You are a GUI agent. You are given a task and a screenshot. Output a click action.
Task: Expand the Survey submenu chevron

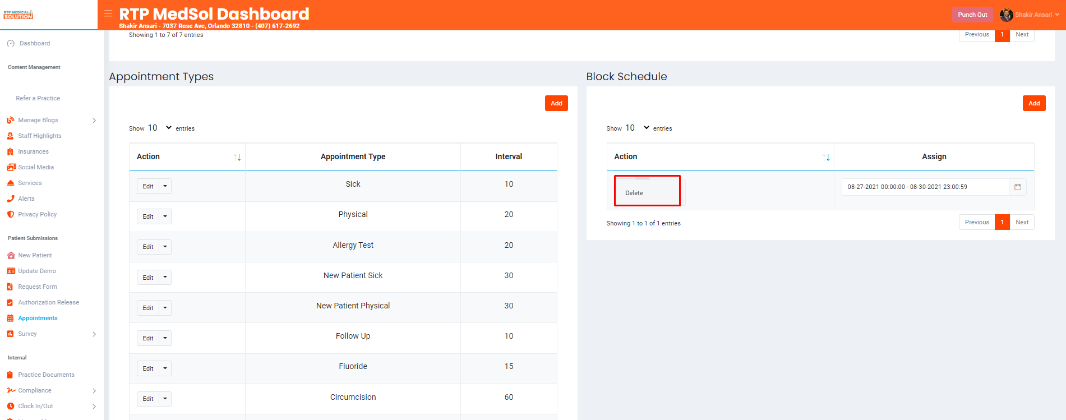coord(94,334)
